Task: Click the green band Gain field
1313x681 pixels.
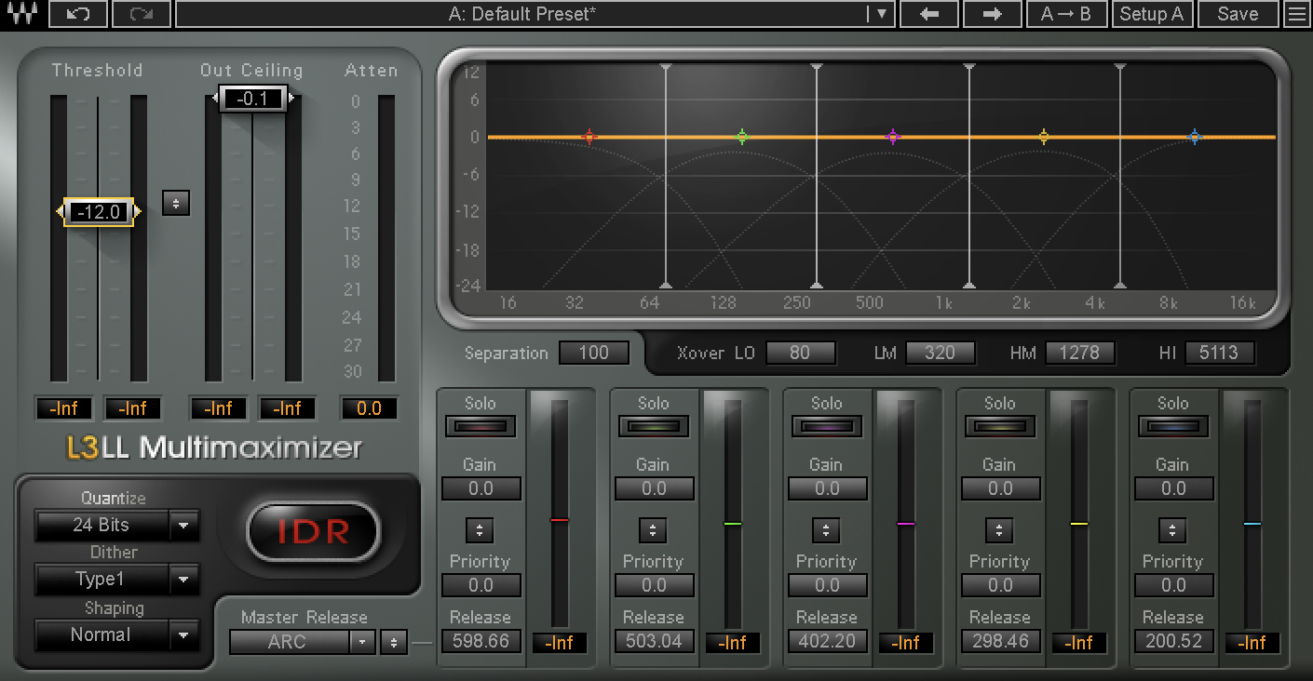Action: (x=654, y=488)
